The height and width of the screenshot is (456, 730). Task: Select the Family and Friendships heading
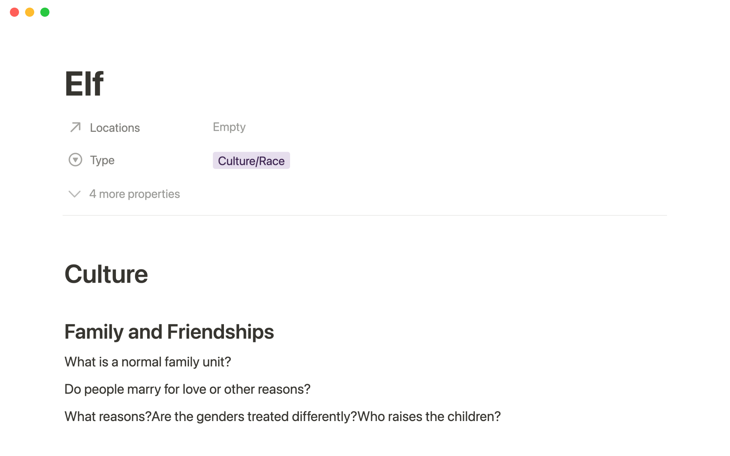pyautogui.click(x=169, y=332)
